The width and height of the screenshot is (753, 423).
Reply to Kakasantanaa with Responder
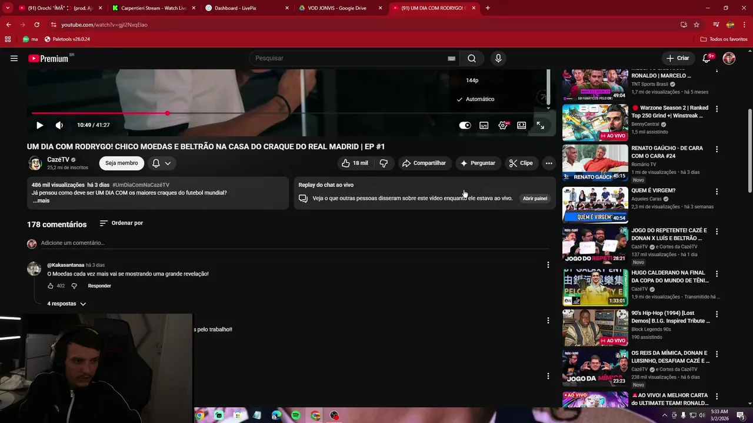pos(99,286)
